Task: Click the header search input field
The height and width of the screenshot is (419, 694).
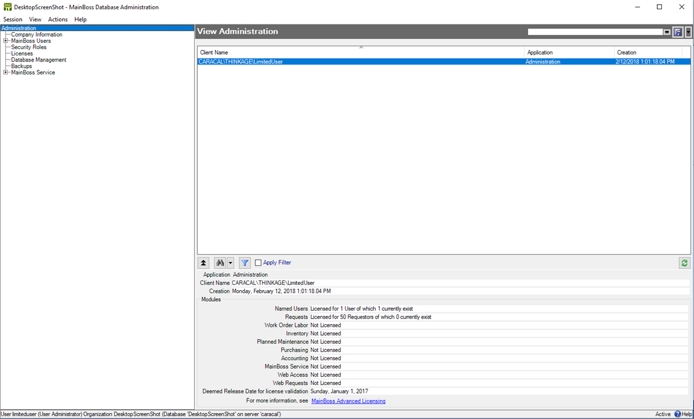Action: pyautogui.click(x=595, y=32)
